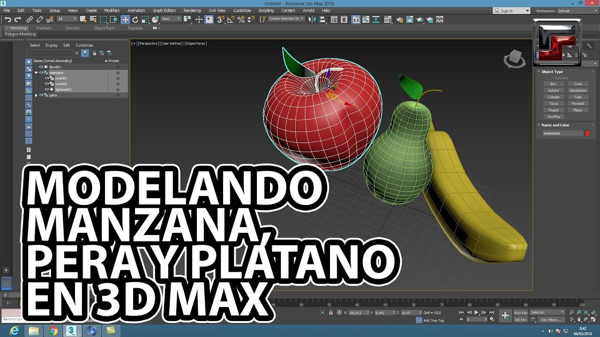Activate the Select and Move tool

(125, 19)
